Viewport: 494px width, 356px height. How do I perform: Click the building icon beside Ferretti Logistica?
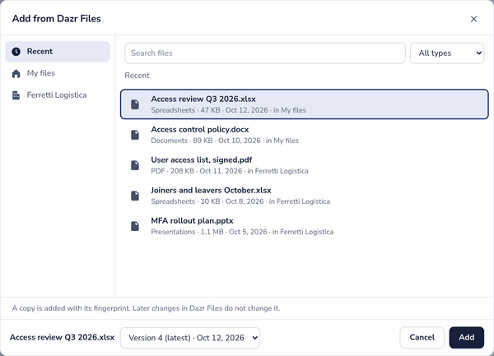tap(16, 95)
